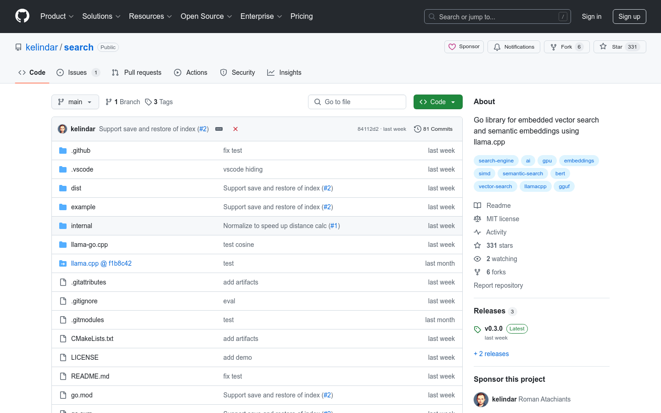Open the go.mod file
661x413 pixels.
point(82,395)
